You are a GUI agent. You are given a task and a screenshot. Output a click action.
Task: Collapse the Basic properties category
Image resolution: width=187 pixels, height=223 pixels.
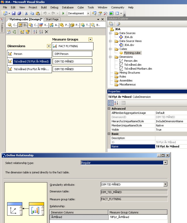pos(109,134)
